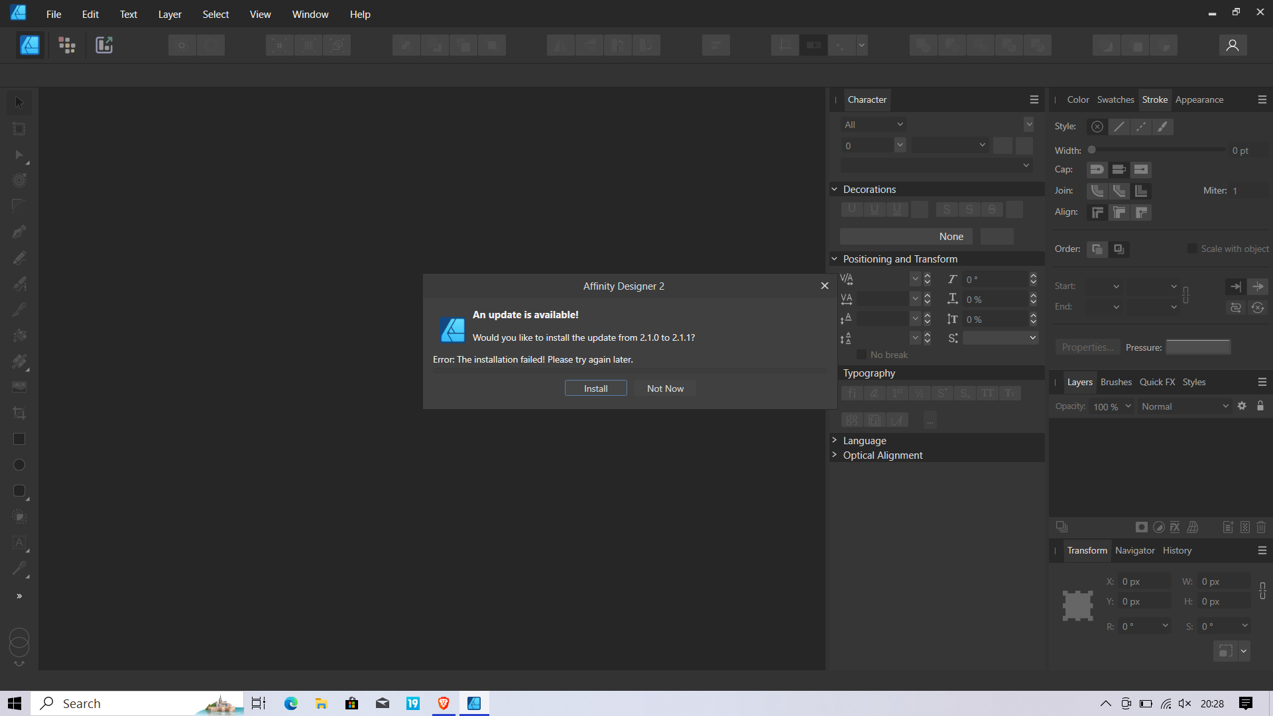Open the File menu
Viewport: 1273px width, 716px height.
(54, 14)
